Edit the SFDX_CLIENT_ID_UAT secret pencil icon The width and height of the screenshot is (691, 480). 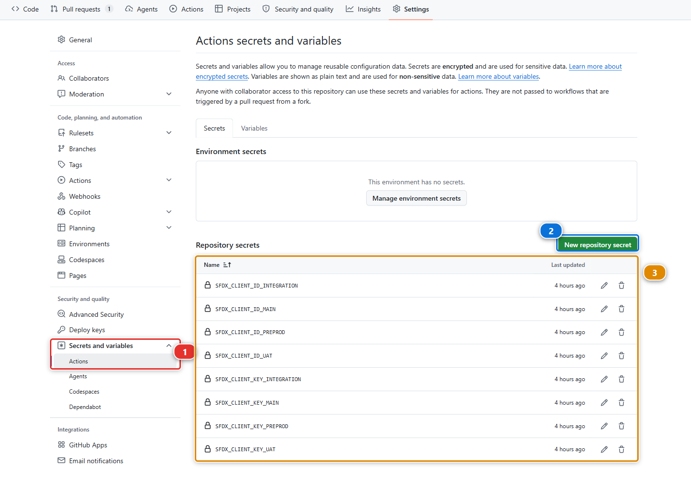pos(604,356)
